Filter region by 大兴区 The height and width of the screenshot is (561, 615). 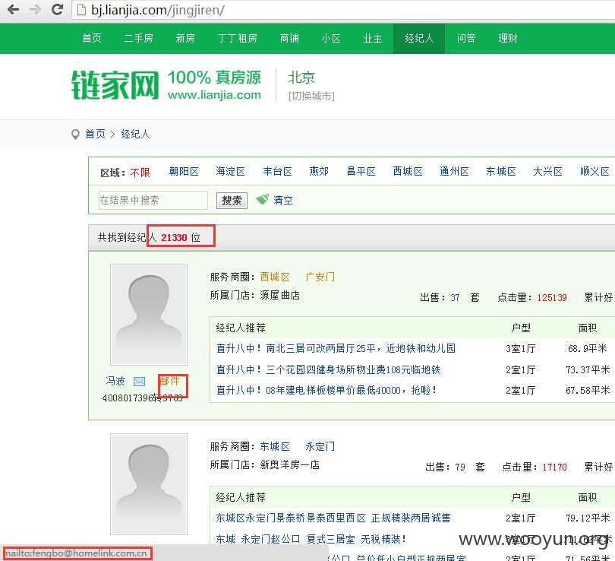coord(547,172)
